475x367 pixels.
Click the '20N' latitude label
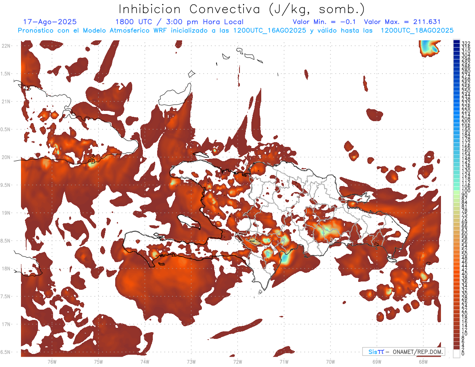pyautogui.click(x=6, y=157)
